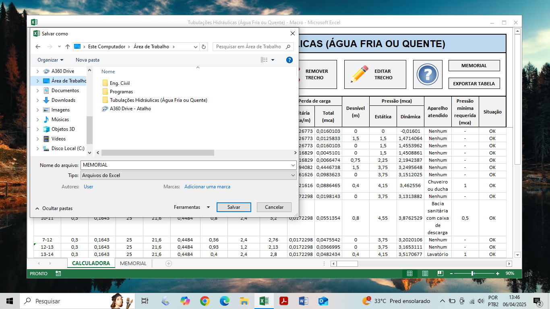Click the zoom slider handle in status bar
550x309 pixels.
pyautogui.click(x=473, y=274)
